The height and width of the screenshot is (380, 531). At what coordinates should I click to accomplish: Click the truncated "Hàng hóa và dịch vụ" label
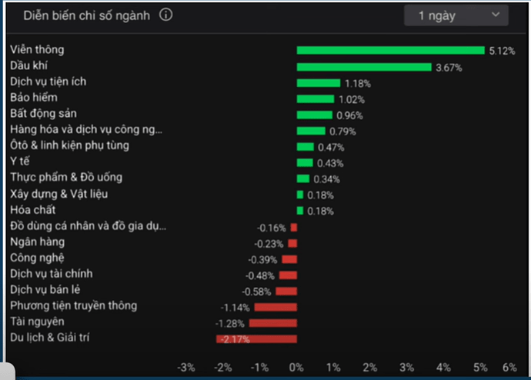(86, 129)
